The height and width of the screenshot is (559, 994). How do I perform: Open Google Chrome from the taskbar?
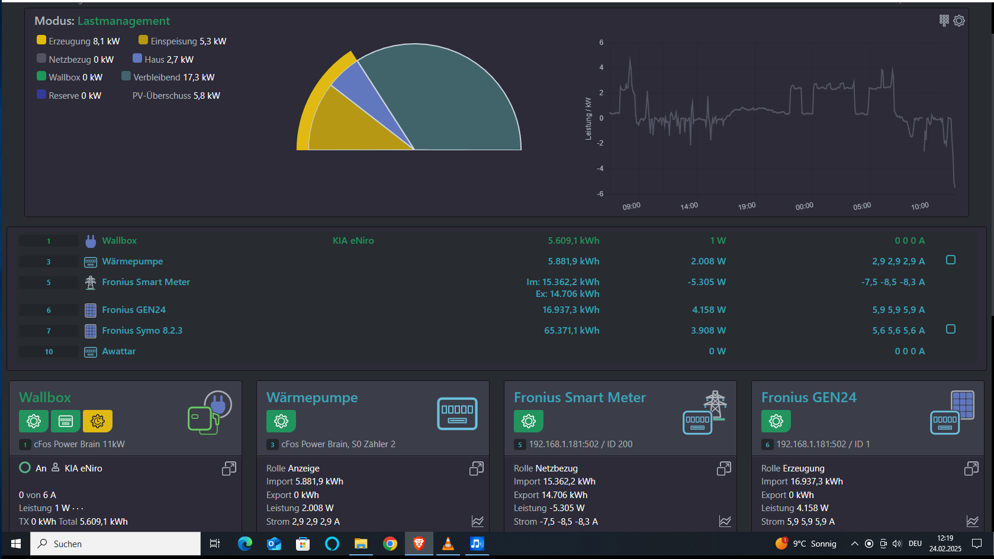390,544
